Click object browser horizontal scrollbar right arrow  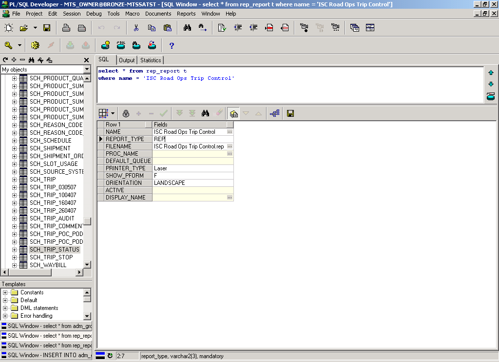80,272
